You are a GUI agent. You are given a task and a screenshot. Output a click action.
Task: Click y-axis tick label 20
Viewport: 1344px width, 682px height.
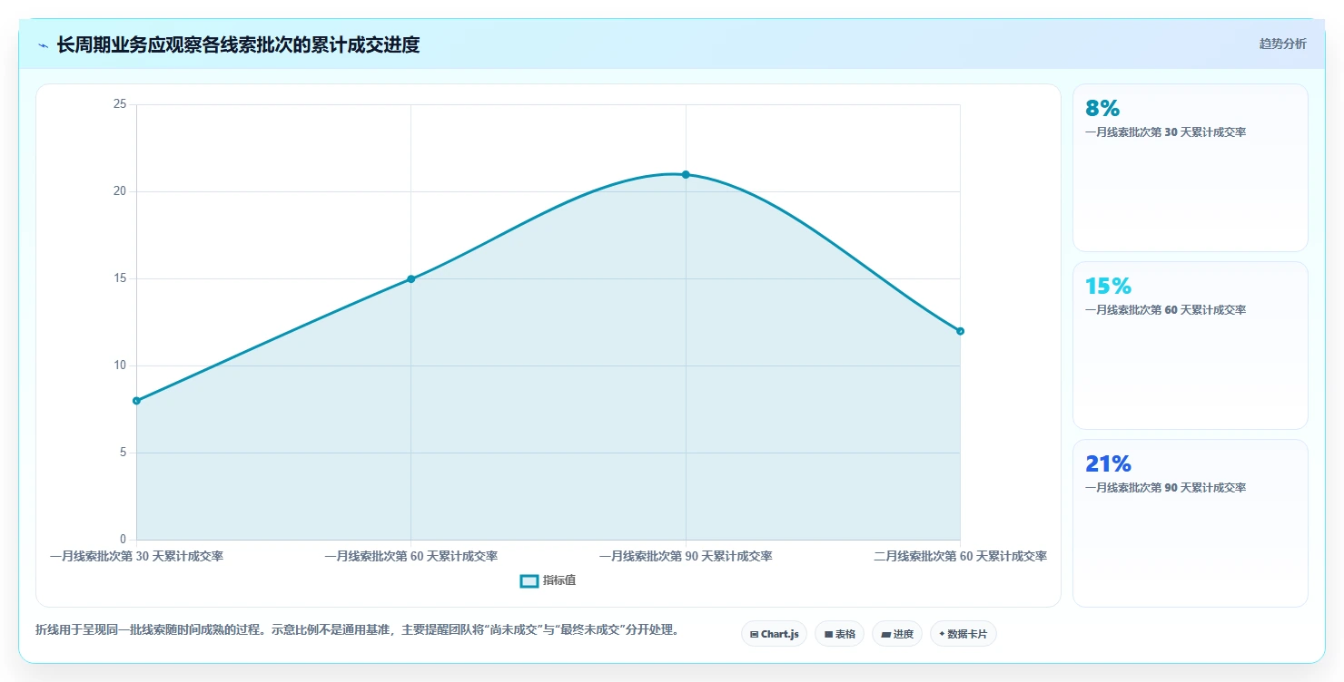(x=119, y=191)
